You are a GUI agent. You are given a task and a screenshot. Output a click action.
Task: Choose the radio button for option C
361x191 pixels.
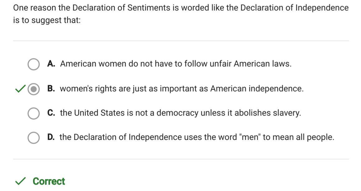33,113
